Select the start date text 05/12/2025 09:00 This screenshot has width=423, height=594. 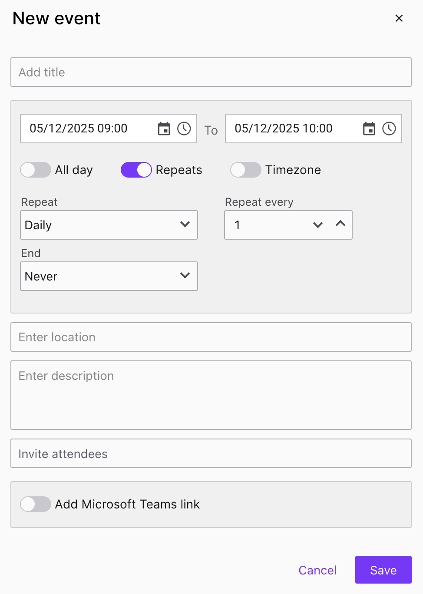click(x=79, y=129)
